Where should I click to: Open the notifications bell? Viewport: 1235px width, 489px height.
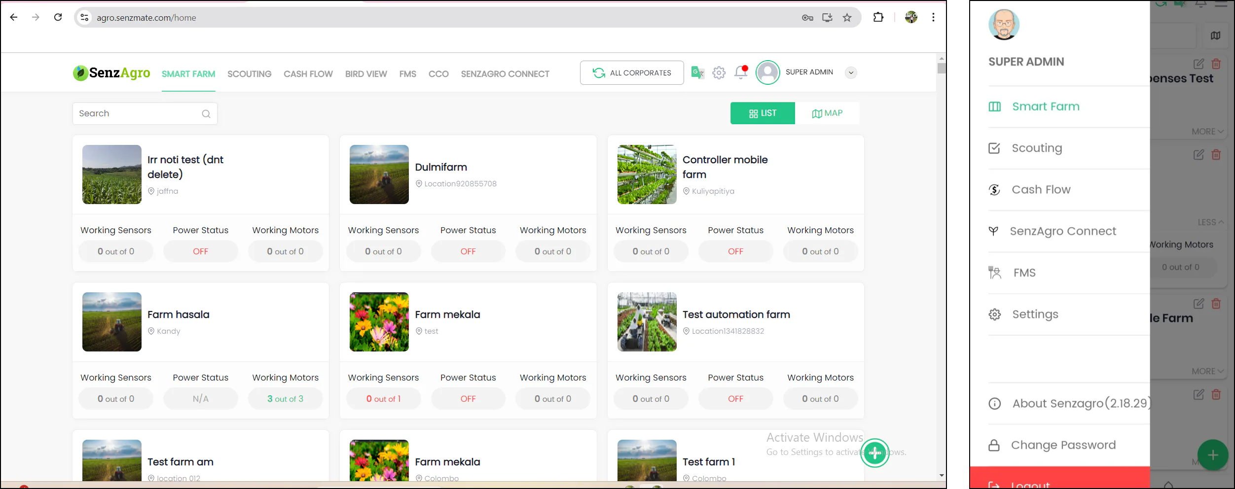741,72
